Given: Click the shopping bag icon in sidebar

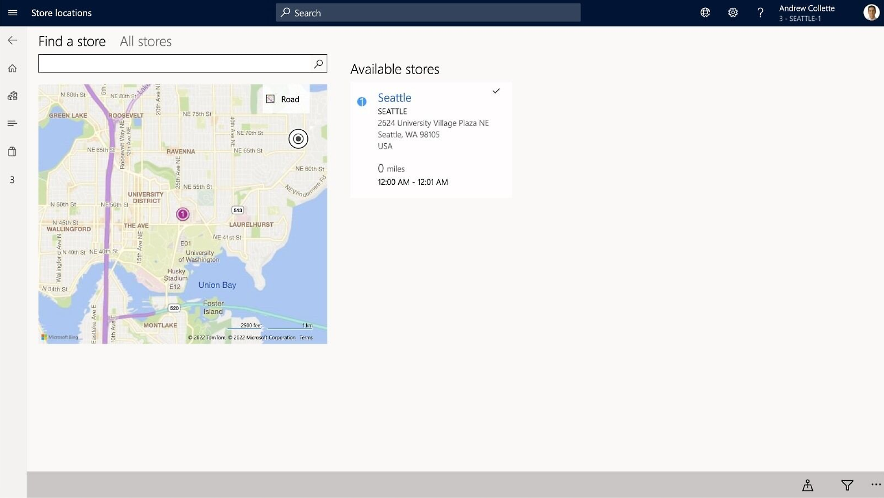Looking at the screenshot, I should click(12, 151).
